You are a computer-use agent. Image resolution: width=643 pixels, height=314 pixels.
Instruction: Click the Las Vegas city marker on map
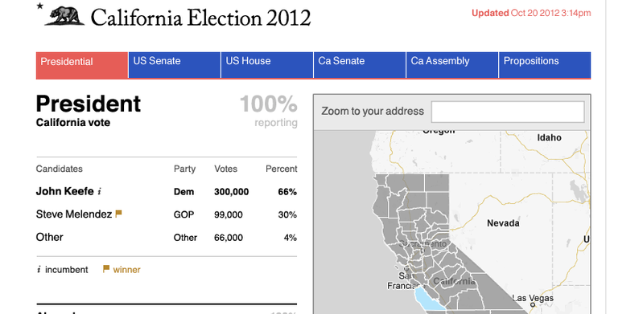click(x=533, y=304)
